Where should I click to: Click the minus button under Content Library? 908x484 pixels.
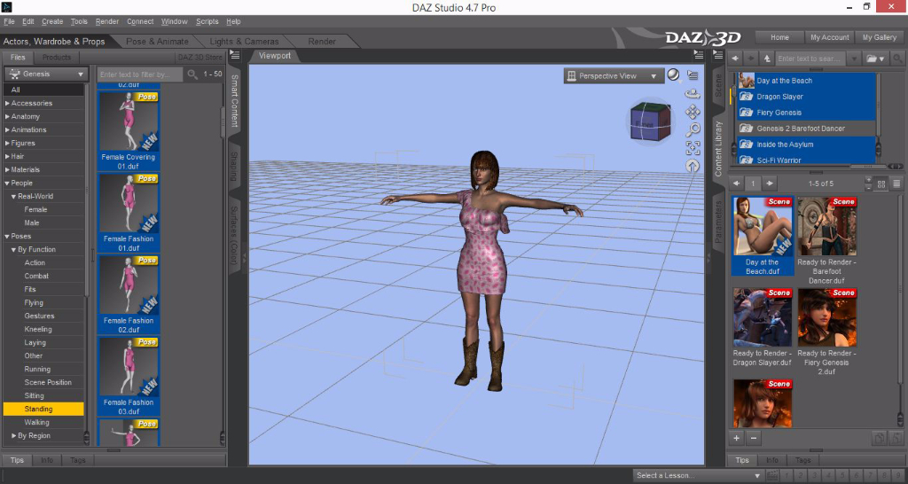[x=754, y=438]
